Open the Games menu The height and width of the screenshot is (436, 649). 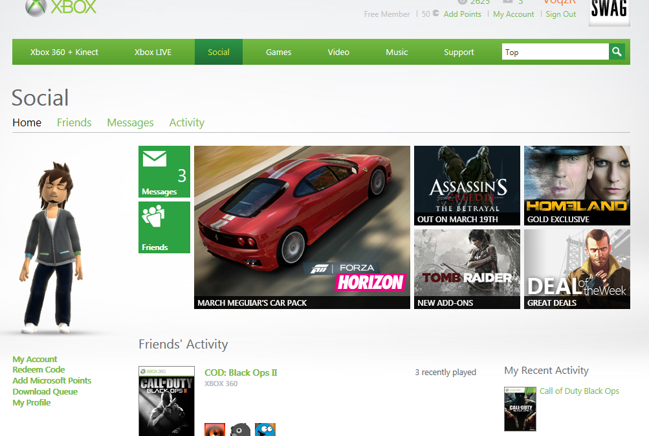tap(278, 52)
